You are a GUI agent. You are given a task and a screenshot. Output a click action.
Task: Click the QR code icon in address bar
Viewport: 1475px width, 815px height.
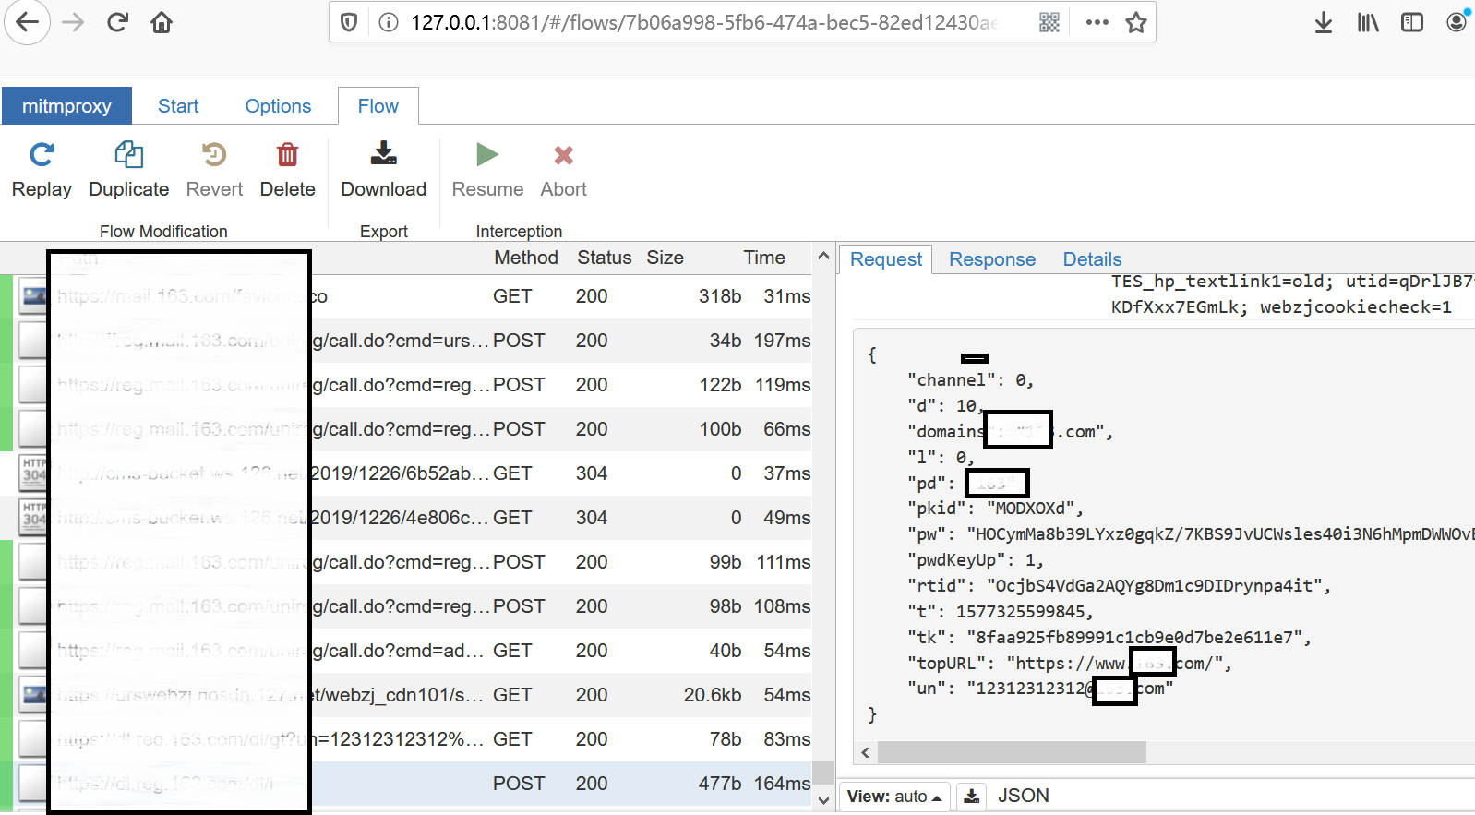click(x=1049, y=22)
